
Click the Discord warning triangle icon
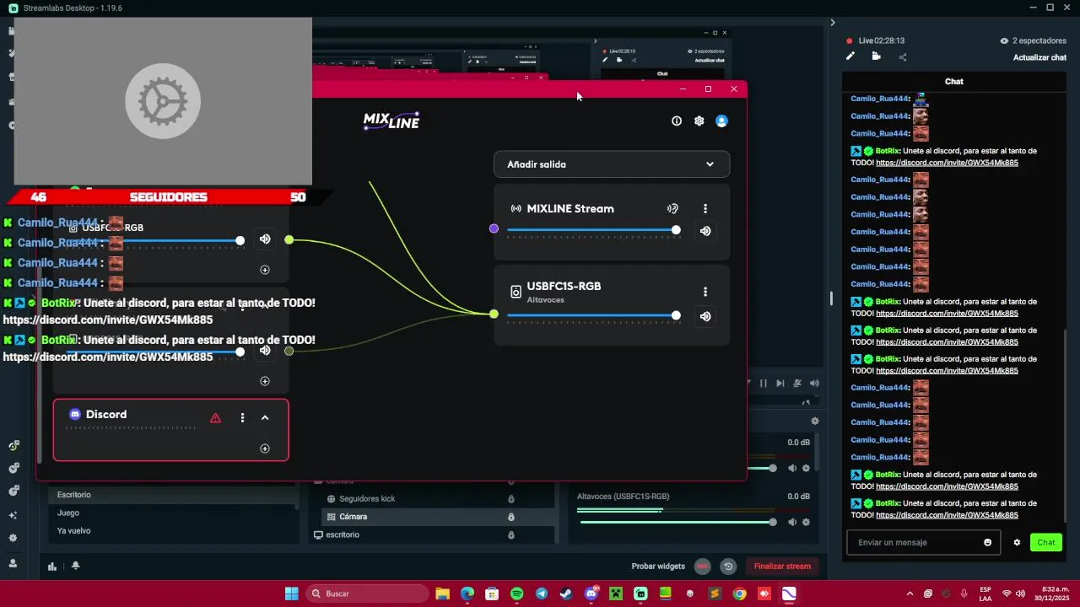pos(216,418)
